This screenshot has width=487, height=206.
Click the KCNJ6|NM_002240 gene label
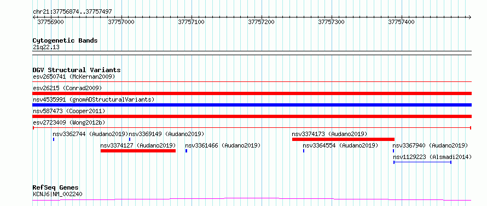57,194
